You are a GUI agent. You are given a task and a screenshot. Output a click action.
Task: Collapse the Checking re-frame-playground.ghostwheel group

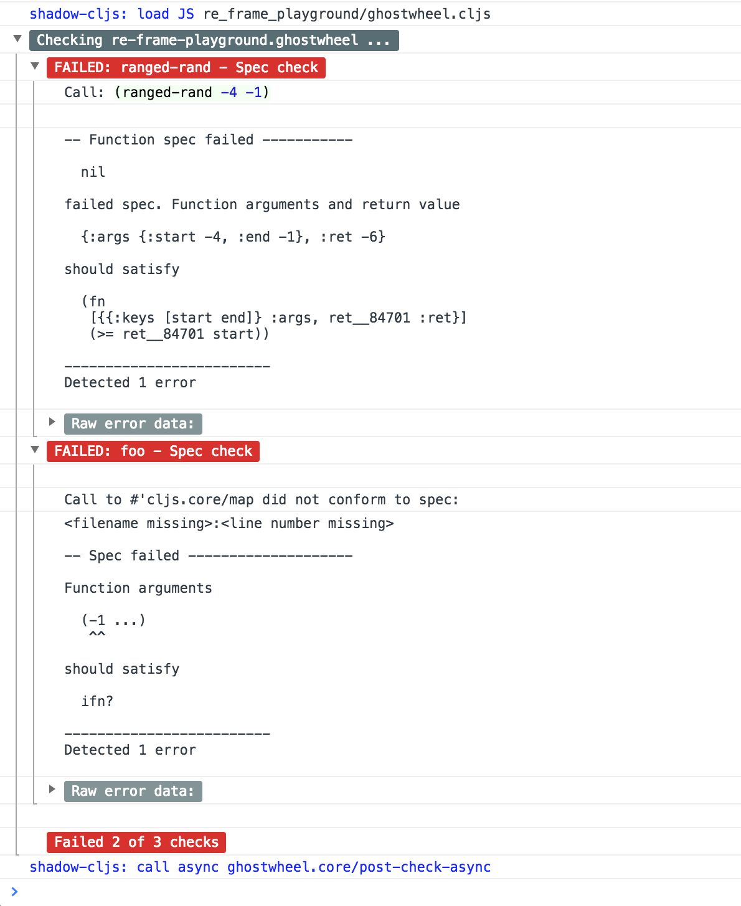(17, 39)
